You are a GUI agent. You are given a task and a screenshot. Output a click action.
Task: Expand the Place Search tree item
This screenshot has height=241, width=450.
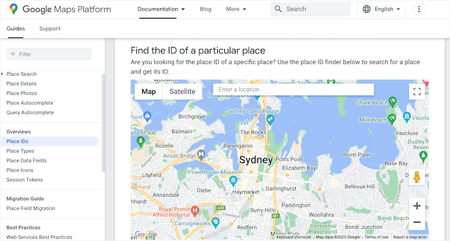click(x=2, y=74)
